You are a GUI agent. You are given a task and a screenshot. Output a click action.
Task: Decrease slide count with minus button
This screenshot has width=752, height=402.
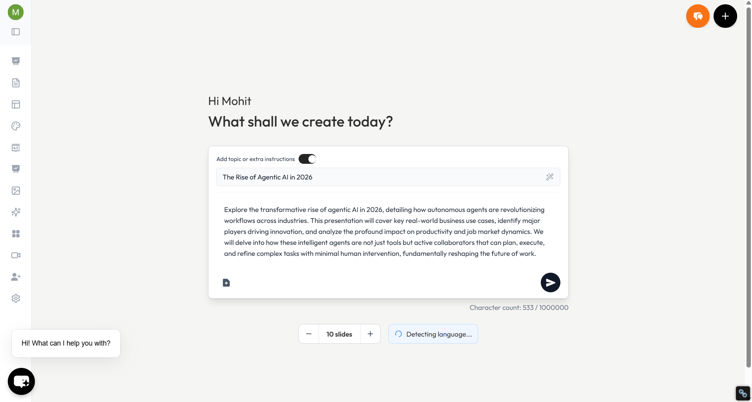[x=309, y=334]
